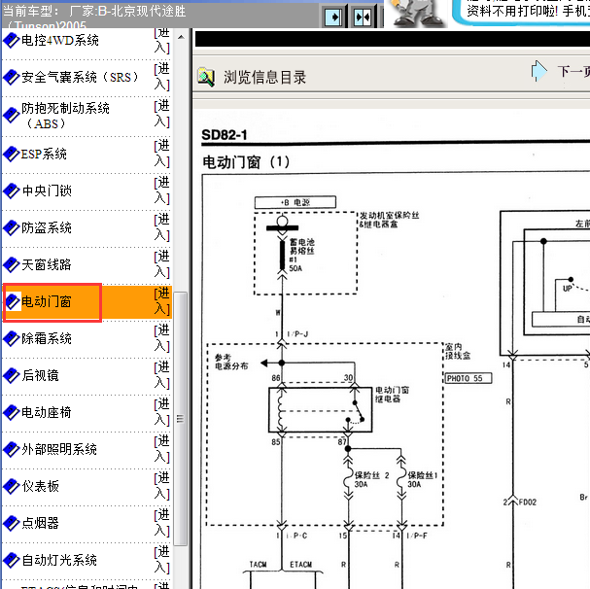Click the book icon beside 中央门锁

pos(11,191)
